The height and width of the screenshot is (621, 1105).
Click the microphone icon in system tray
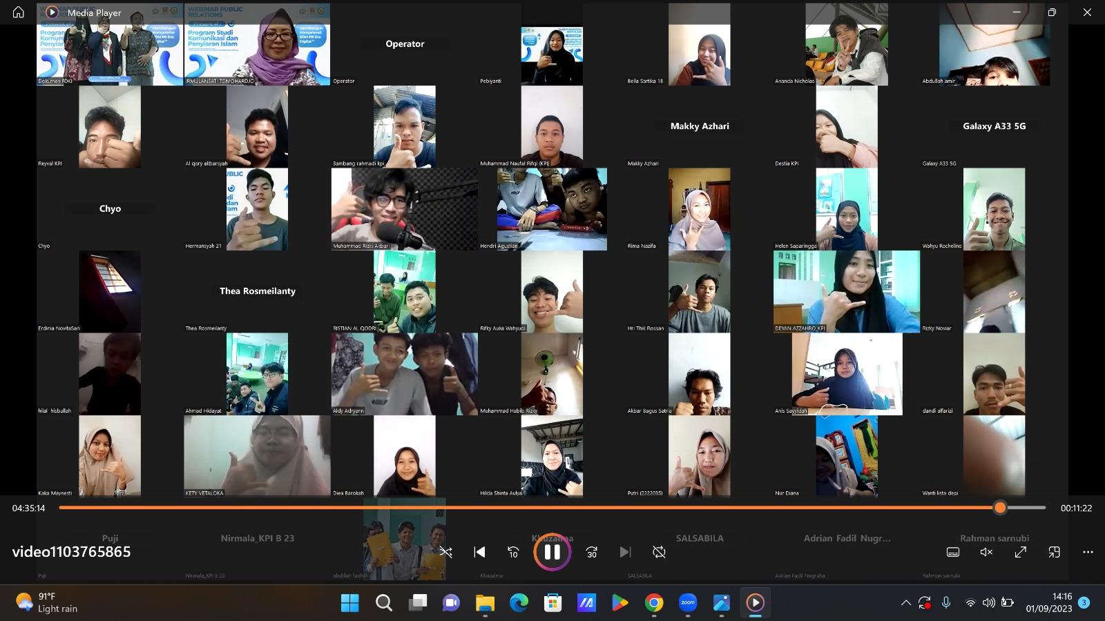tap(946, 602)
